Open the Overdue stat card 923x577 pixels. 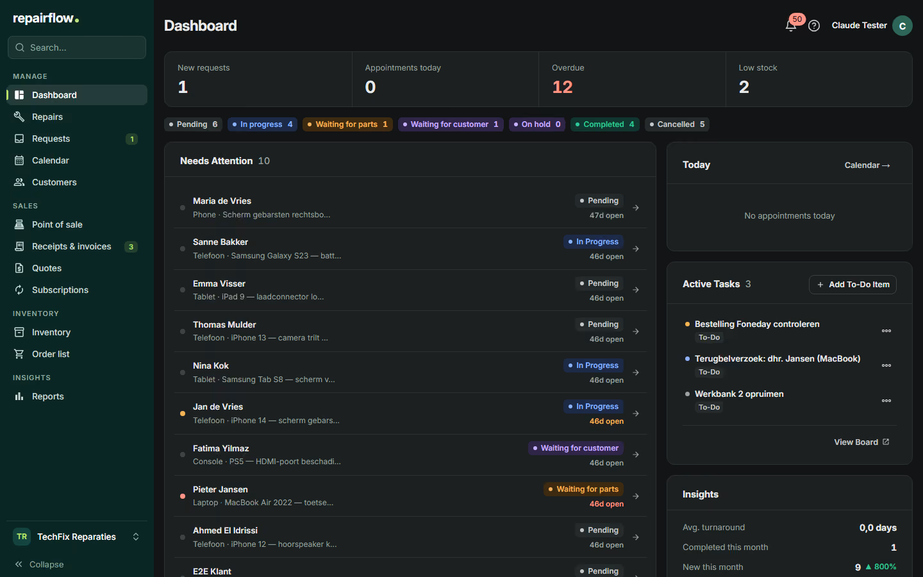click(x=632, y=79)
